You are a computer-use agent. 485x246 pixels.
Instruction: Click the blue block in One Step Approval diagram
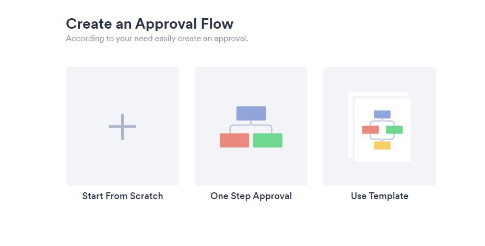pyautogui.click(x=251, y=113)
